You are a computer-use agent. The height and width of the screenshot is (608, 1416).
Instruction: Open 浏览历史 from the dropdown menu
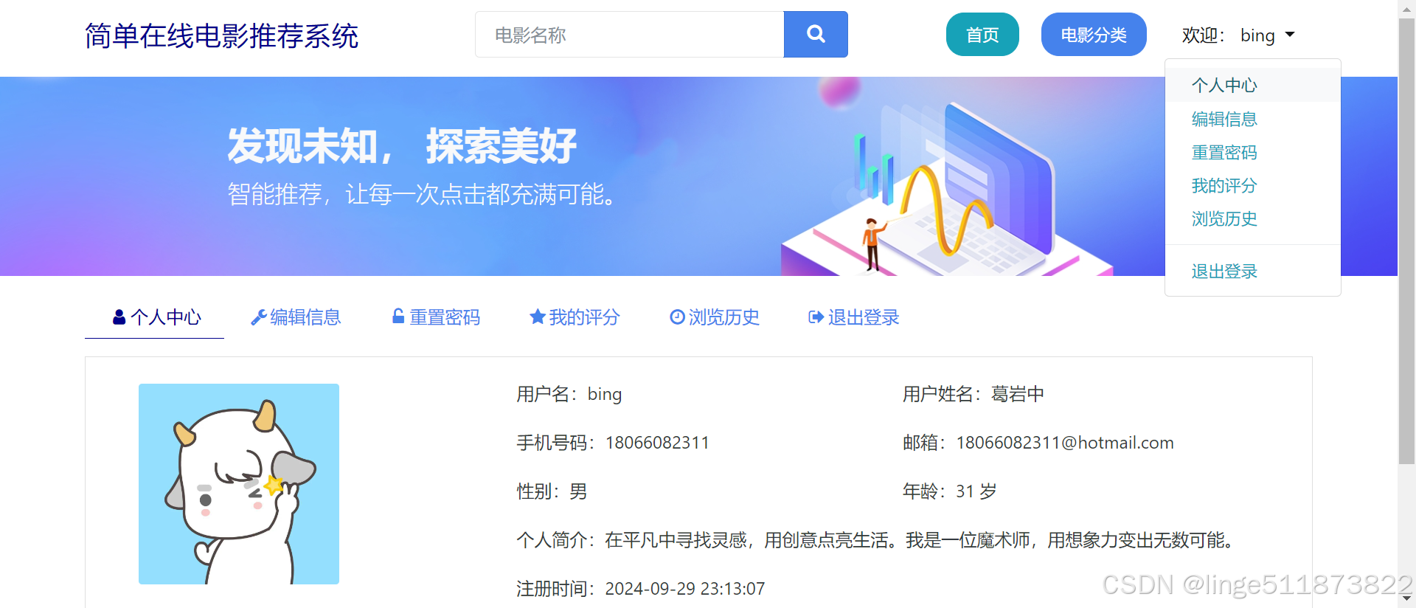coord(1252,218)
